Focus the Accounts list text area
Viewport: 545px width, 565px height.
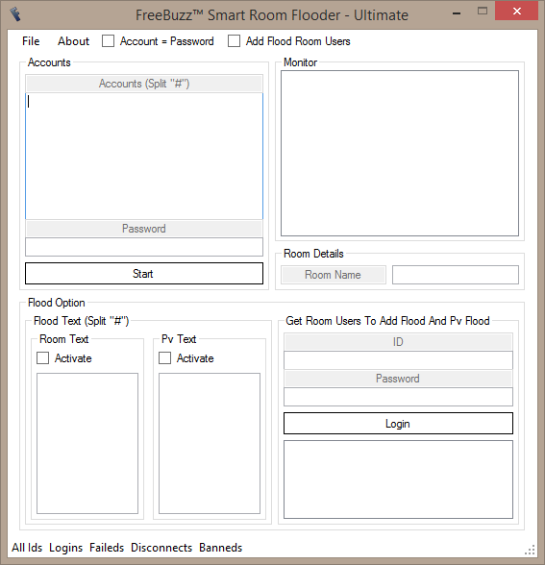coord(144,156)
